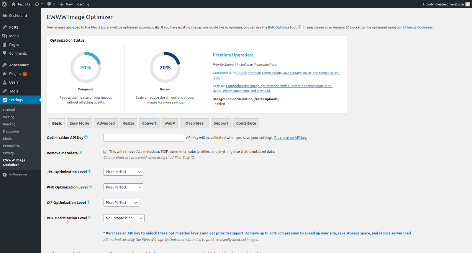Open Writing settings submenu item
Viewport: 472px width, 253px height.
pyautogui.click(x=9, y=117)
